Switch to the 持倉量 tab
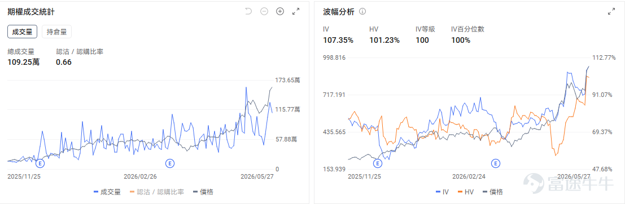The image size is (625, 204). click(56, 32)
